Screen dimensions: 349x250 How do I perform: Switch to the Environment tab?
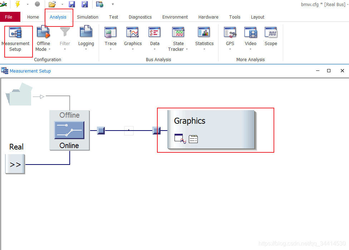(175, 17)
